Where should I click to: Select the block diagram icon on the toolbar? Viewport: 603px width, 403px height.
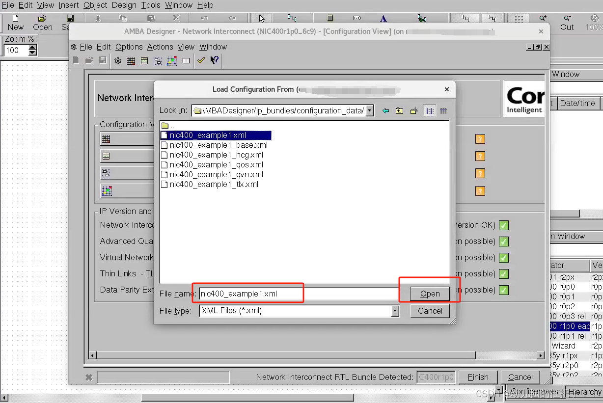[x=158, y=60]
